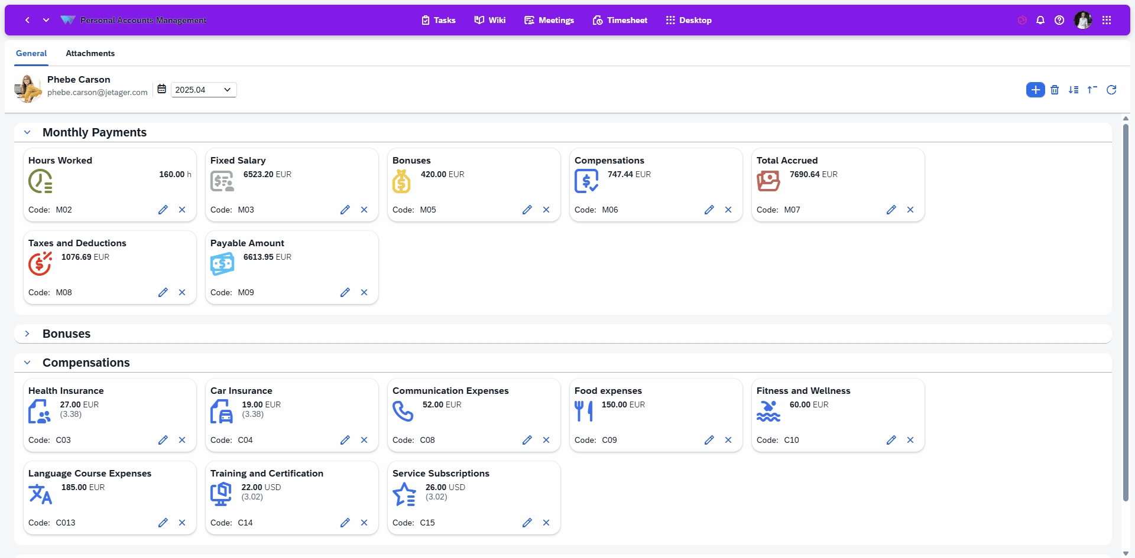Open Timesheet from the top menu
1135x558 pixels.
[620, 20]
